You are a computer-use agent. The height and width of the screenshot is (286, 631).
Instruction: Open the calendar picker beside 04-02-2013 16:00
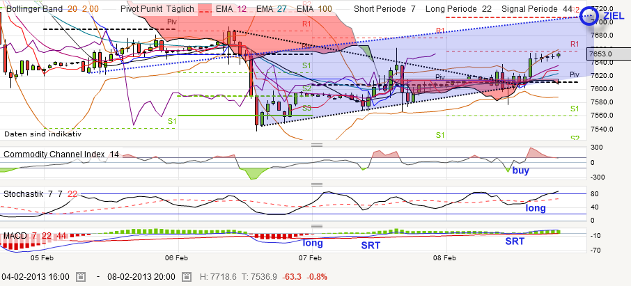point(81,277)
